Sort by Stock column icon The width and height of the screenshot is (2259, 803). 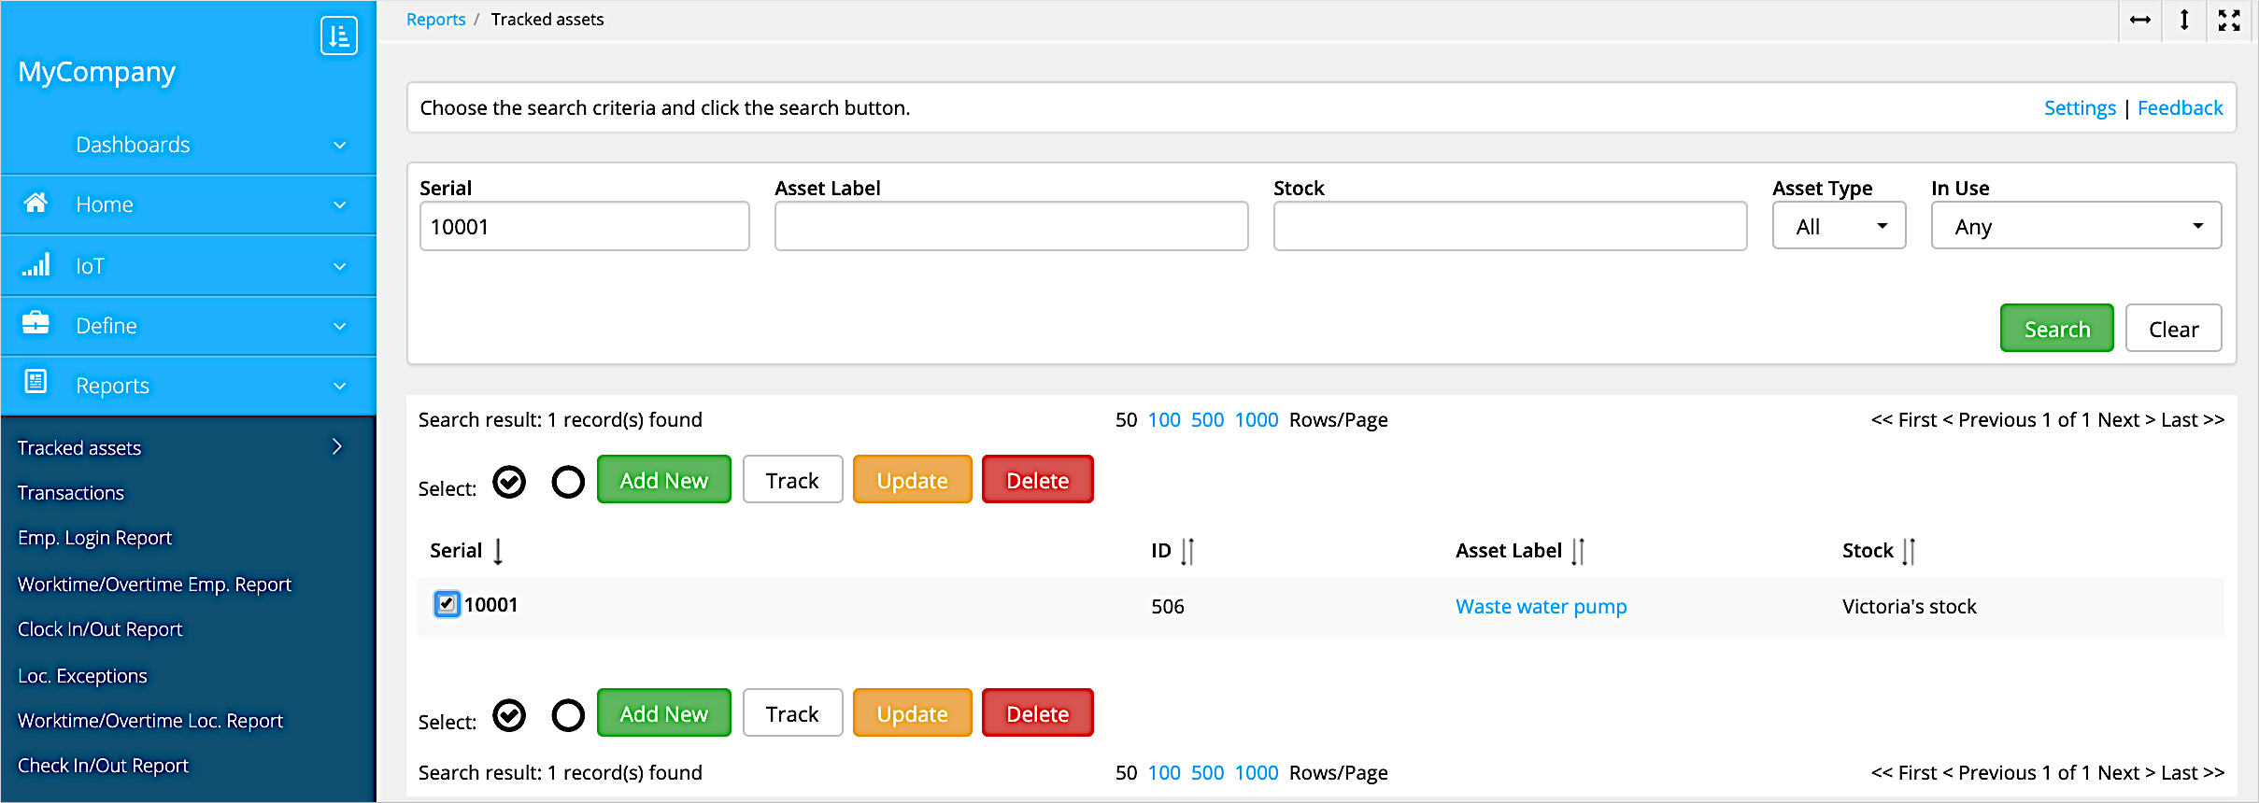point(1908,552)
